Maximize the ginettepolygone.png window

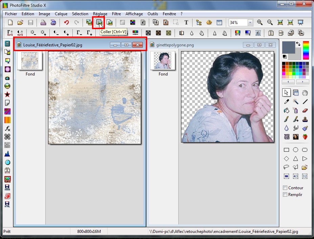[x=259, y=45]
